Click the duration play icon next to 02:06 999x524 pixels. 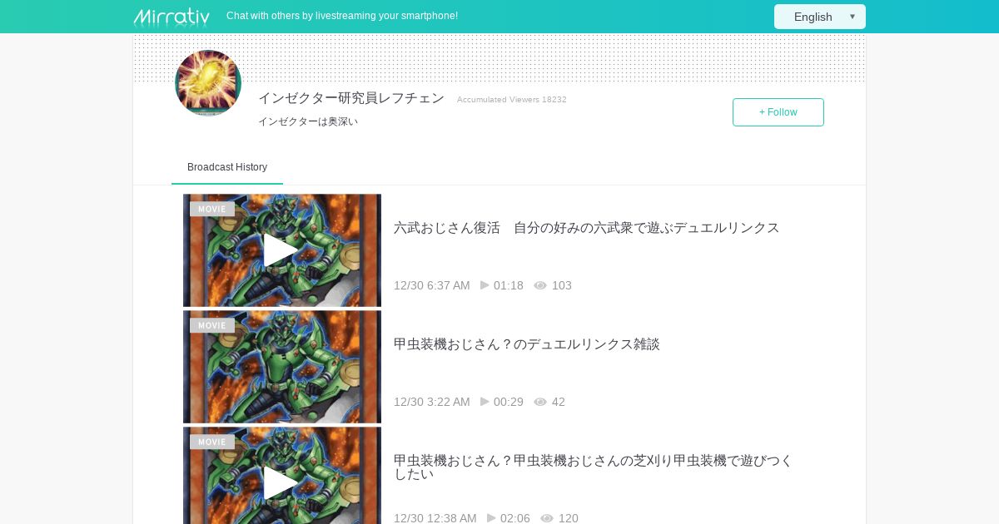[492, 518]
